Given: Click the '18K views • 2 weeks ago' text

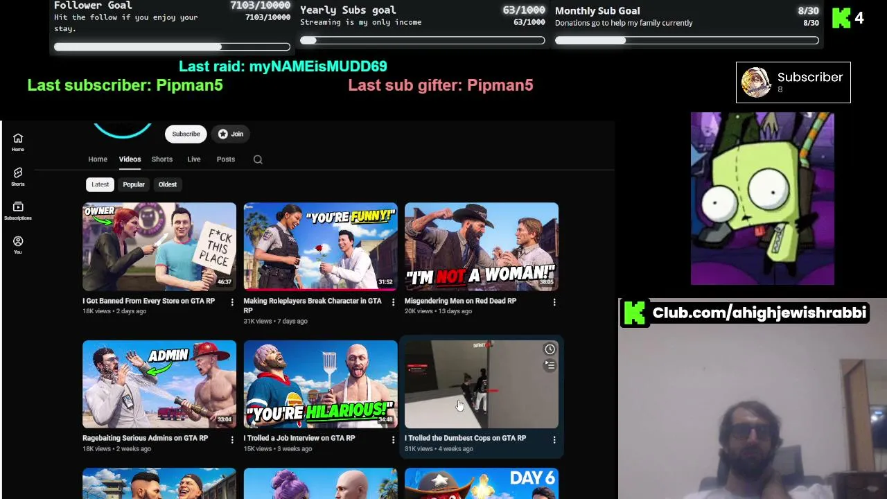Looking at the screenshot, I should coord(116,448).
